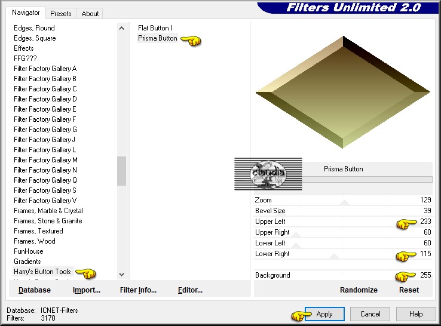
Task: Select Filter Factory Gallery B
Action: 45,79
